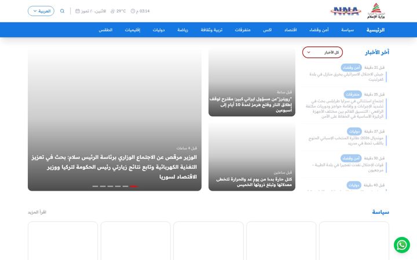The image size is (417, 260).
Task: Open the اكس nav item
Action: click(267, 30)
